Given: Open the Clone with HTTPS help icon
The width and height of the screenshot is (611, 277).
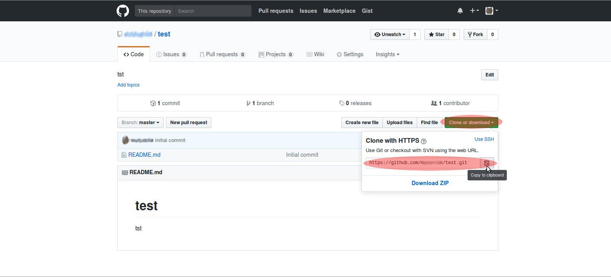Looking at the screenshot, I should [424, 141].
